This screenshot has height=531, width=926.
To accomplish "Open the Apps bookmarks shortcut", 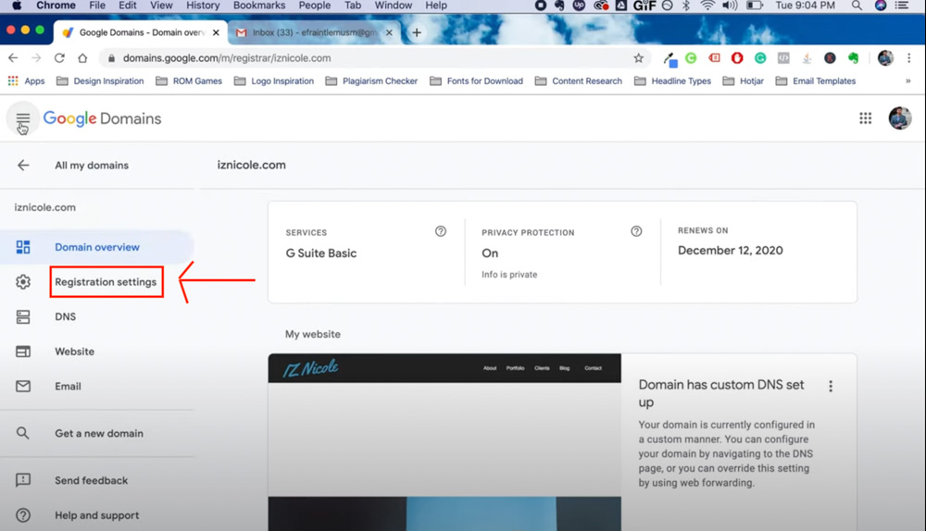I will 26,80.
